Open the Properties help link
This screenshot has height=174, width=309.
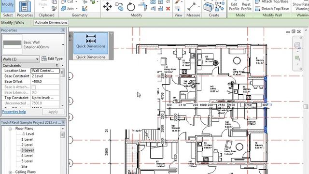tap(14, 112)
